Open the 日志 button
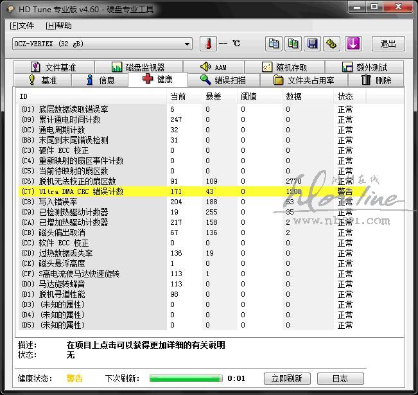The height and width of the screenshot is (395, 418). click(340, 378)
